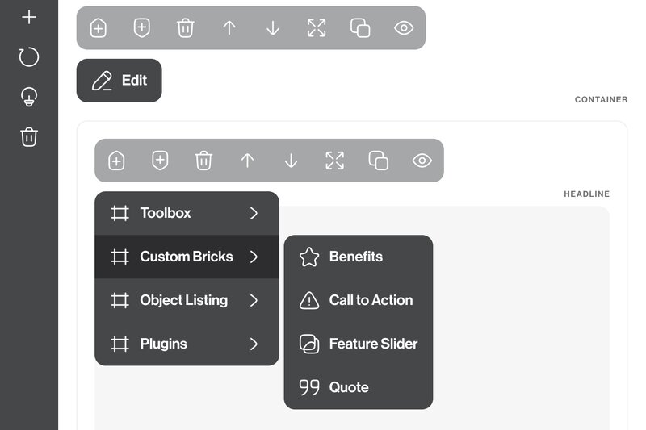The image size is (646, 430).
Task: Click the Custom Bricks menu entry
Action: [x=187, y=257]
